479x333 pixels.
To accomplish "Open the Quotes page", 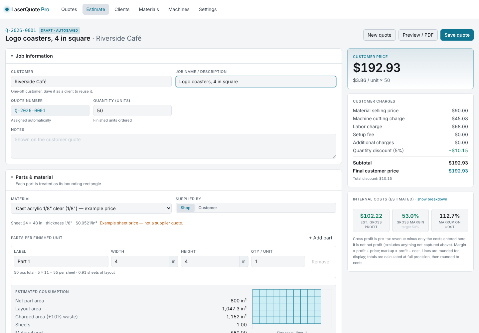I will point(69,9).
